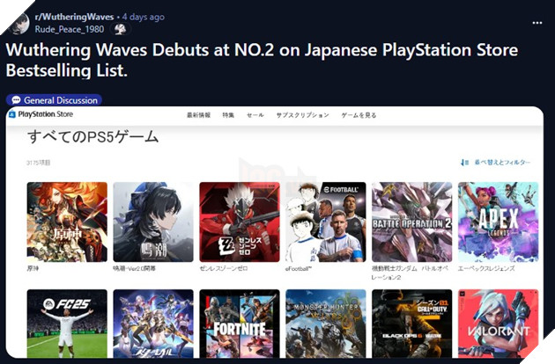Open the Apex Legends game thumbnail
The width and height of the screenshot is (555, 364).
[x=498, y=222]
